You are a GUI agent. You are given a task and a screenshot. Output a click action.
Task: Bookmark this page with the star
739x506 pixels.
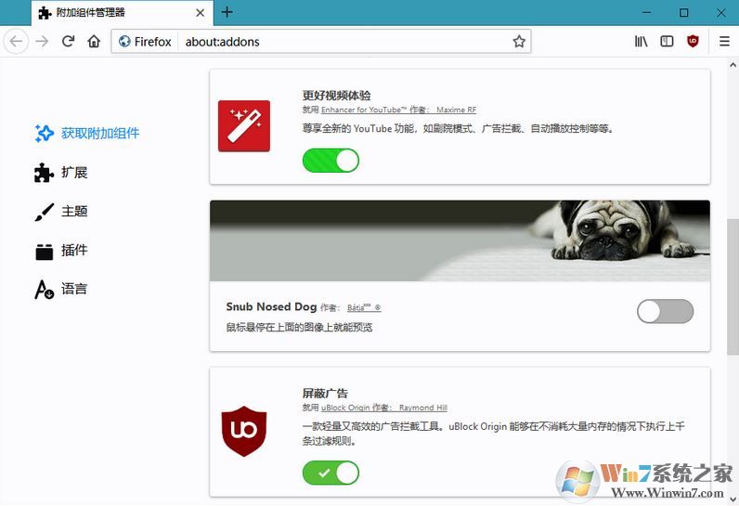click(x=519, y=42)
